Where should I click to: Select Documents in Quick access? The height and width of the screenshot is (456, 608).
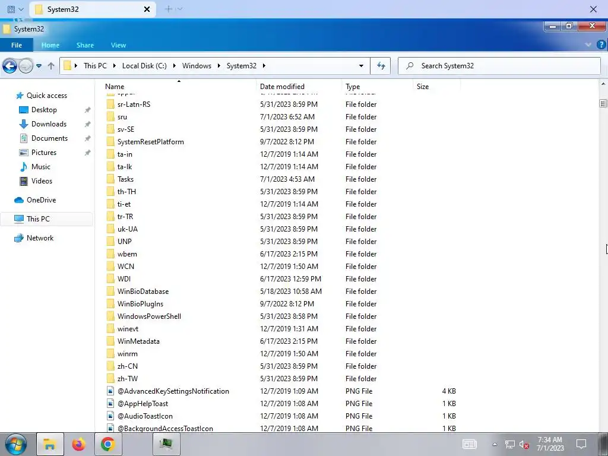coord(50,138)
